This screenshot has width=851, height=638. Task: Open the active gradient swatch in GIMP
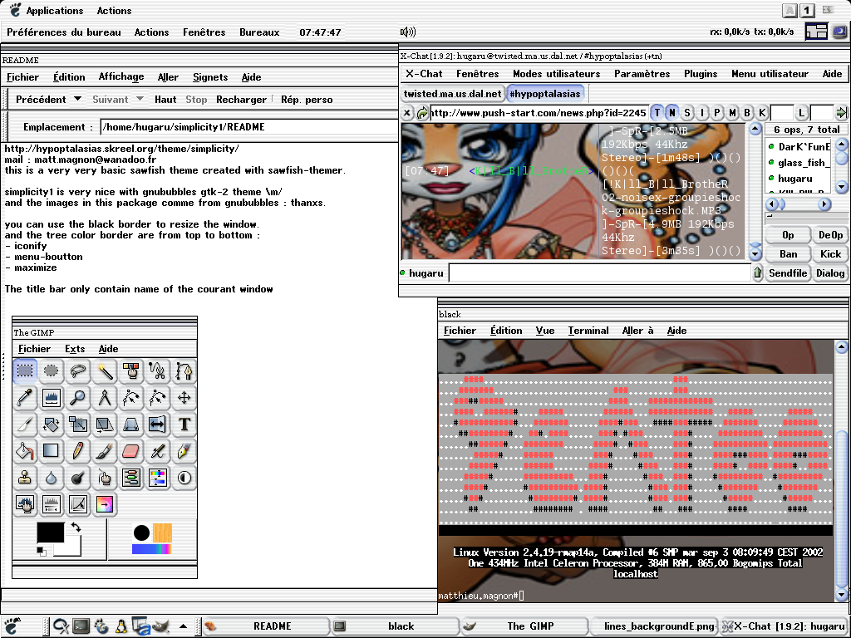(152, 549)
